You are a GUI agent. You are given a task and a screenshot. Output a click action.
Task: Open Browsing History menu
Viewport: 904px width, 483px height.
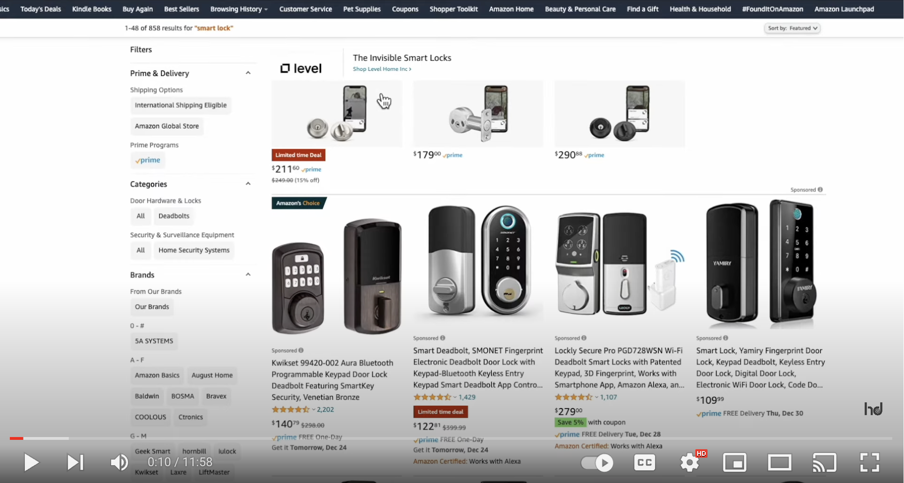point(239,9)
